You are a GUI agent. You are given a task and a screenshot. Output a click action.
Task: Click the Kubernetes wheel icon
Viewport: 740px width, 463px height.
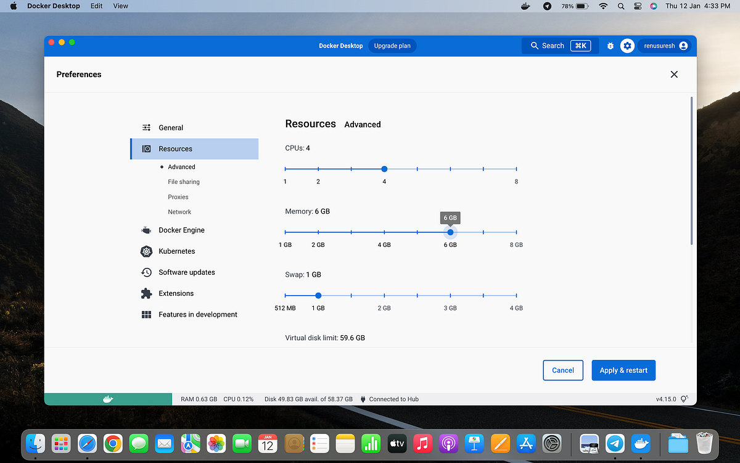tap(146, 251)
